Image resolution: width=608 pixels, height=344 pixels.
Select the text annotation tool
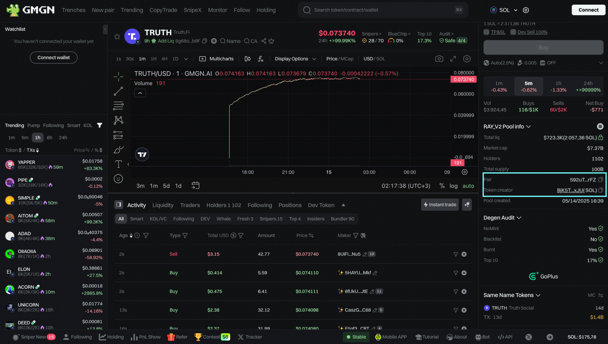pyautogui.click(x=118, y=164)
